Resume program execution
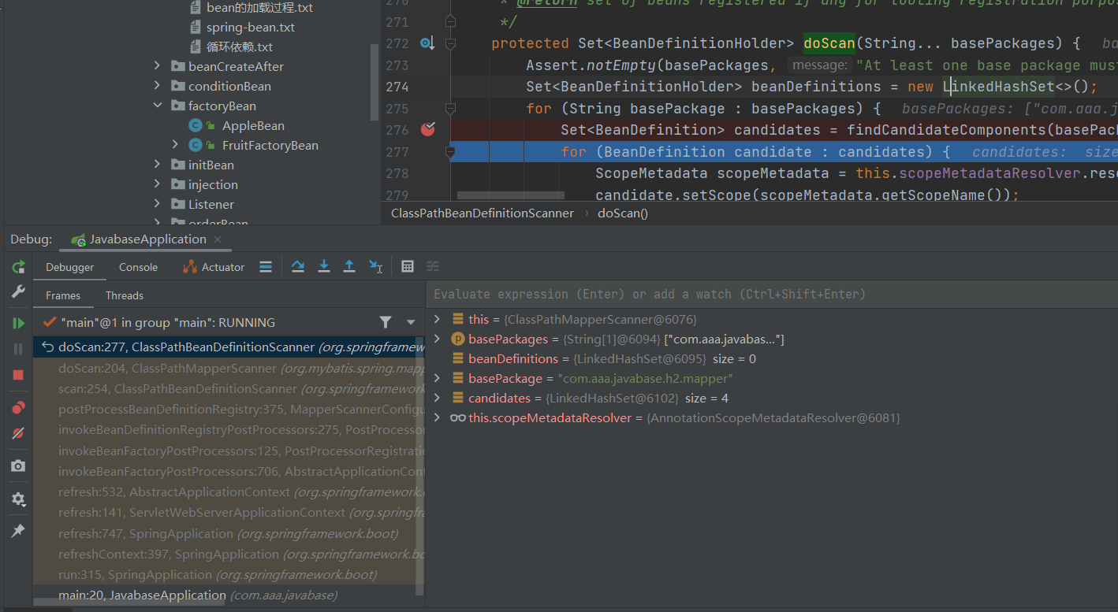The width and height of the screenshot is (1118, 612). click(18, 323)
